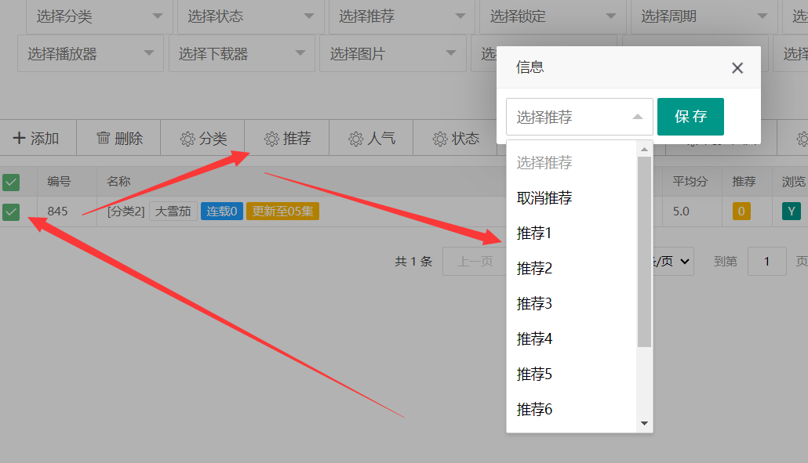This screenshot has width=808, height=463.
Task: Open the 推荐 gear toolbar button
Action: click(x=288, y=138)
